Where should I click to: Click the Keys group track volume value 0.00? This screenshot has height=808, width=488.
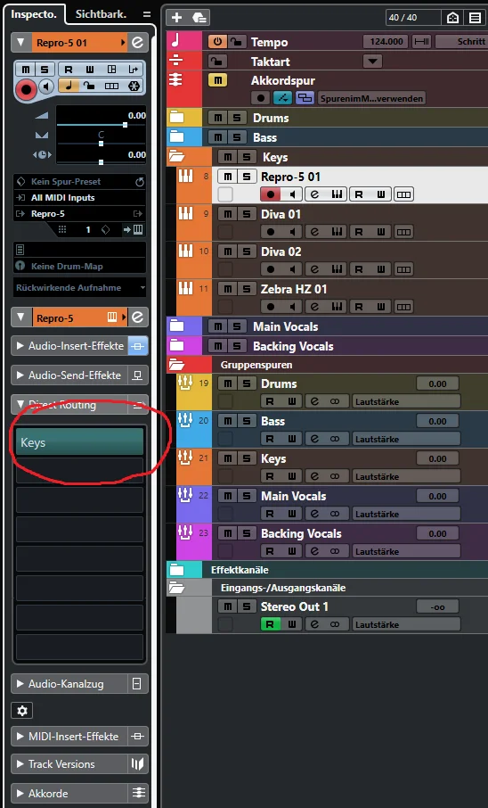[x=437, y=458]
